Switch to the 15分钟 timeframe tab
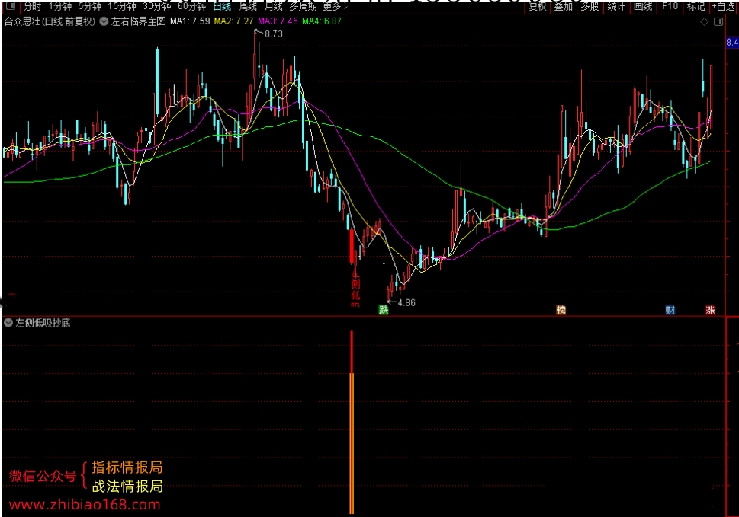The image size is (739, 517). [122, 7]
